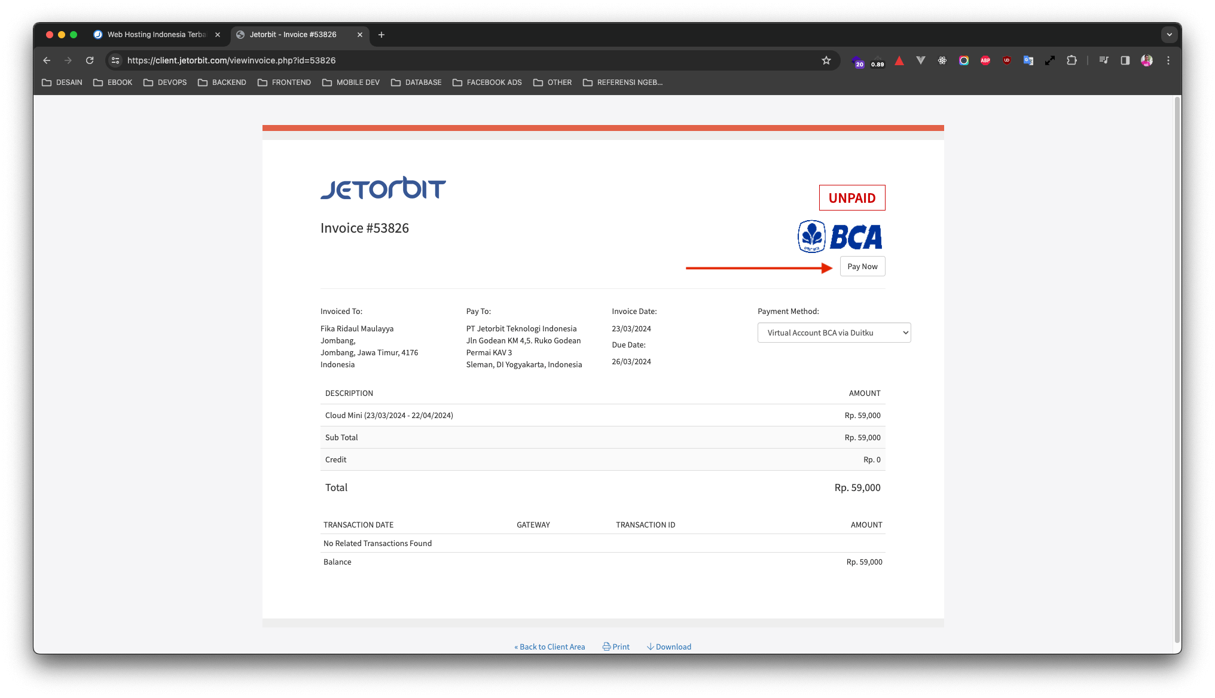Open the MOBILE DEV bookmarks folder
Screen dimensions: 1215x698
[x=351, y=83]
